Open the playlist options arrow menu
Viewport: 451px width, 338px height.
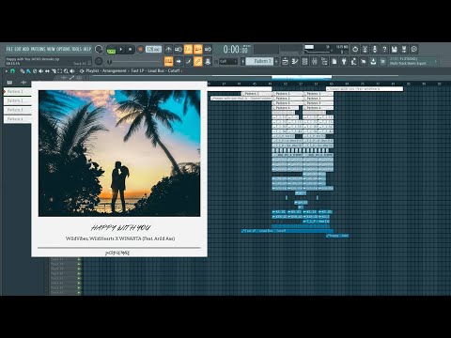tap(7, 71)
